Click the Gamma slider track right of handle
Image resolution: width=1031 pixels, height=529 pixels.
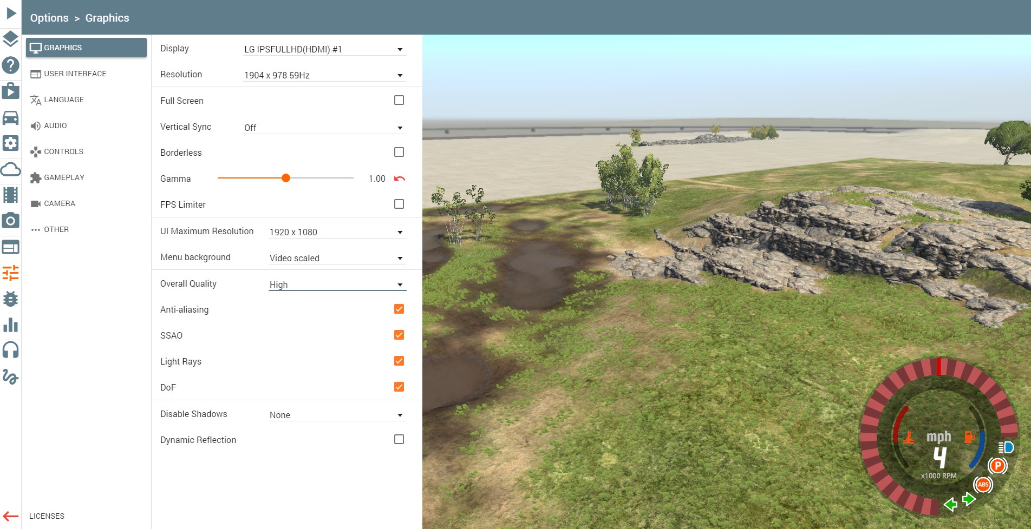click(322, 178)
